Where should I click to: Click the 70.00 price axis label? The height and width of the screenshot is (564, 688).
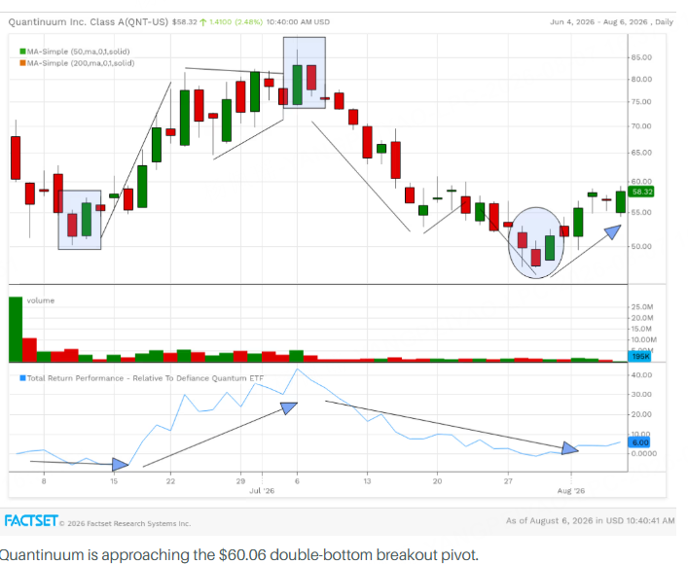click(641, 126)
